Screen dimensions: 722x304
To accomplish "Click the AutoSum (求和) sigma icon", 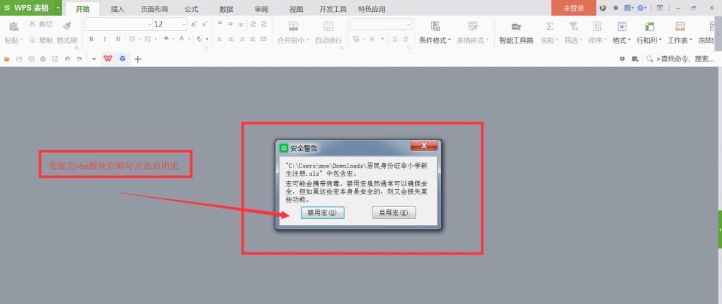I will click(x=550, y=26).
